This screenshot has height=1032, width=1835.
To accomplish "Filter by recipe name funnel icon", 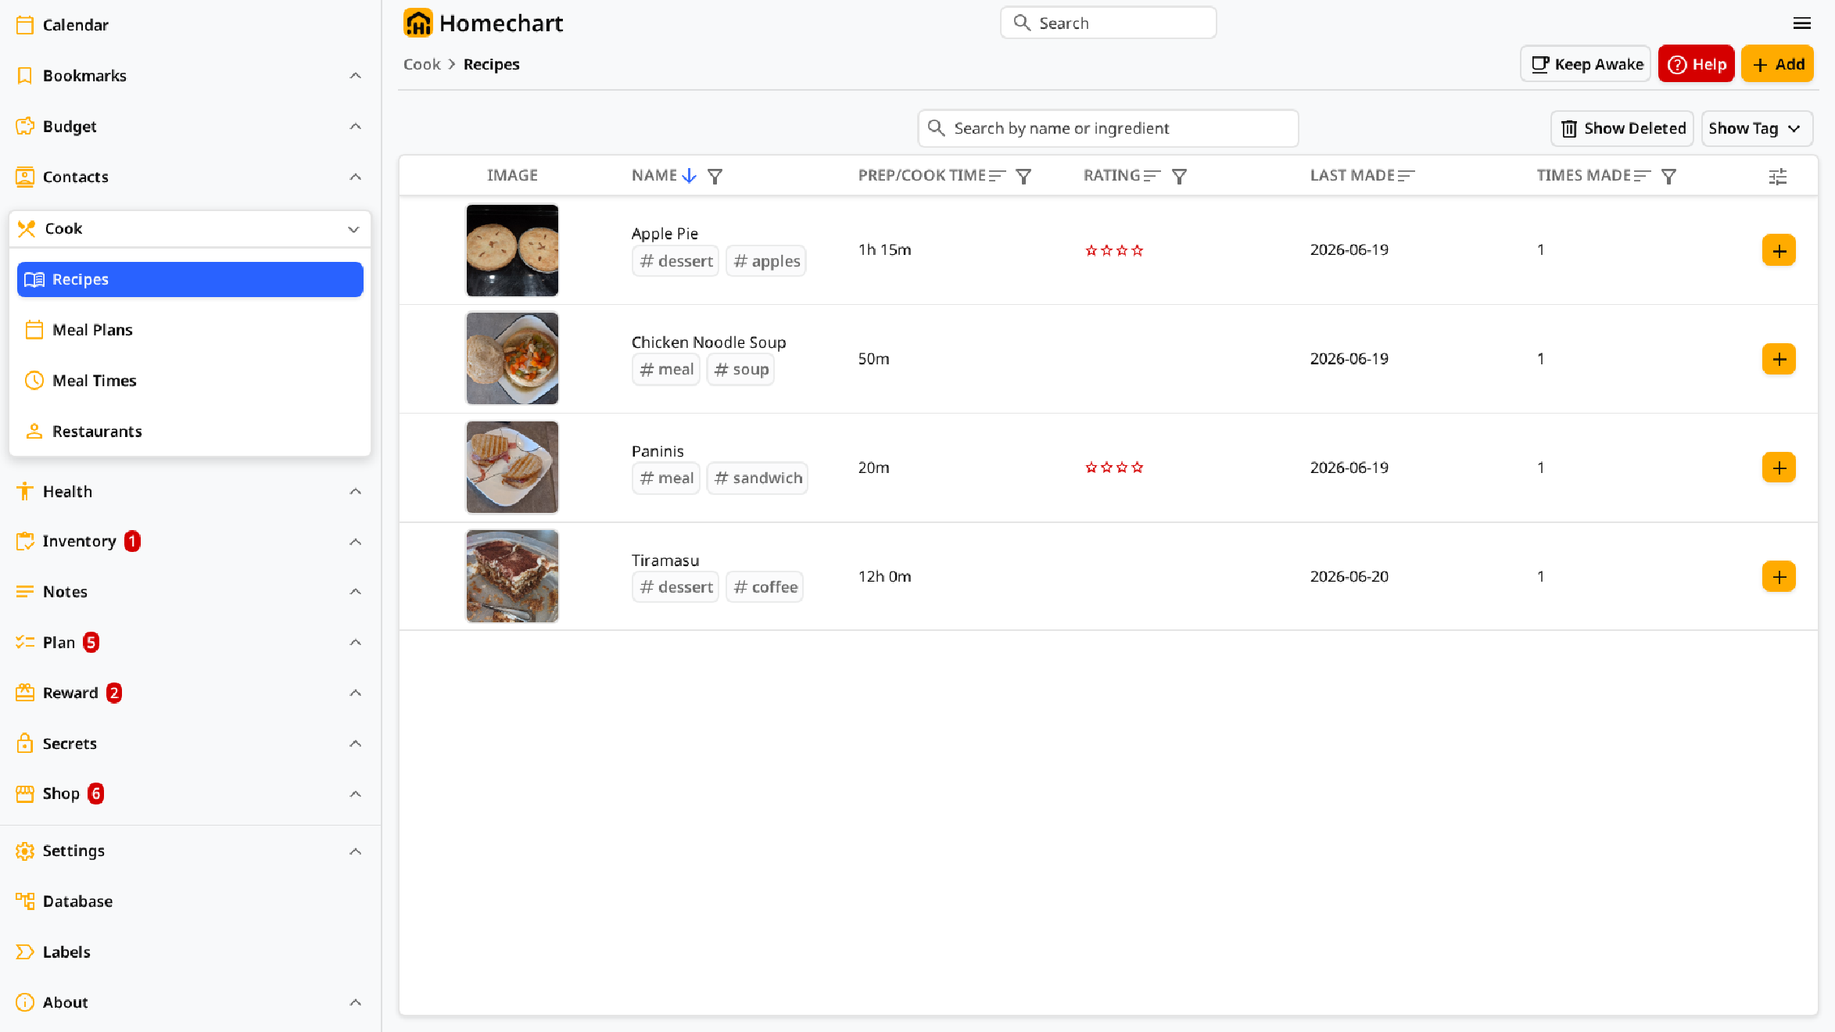I will pos(715,176).
